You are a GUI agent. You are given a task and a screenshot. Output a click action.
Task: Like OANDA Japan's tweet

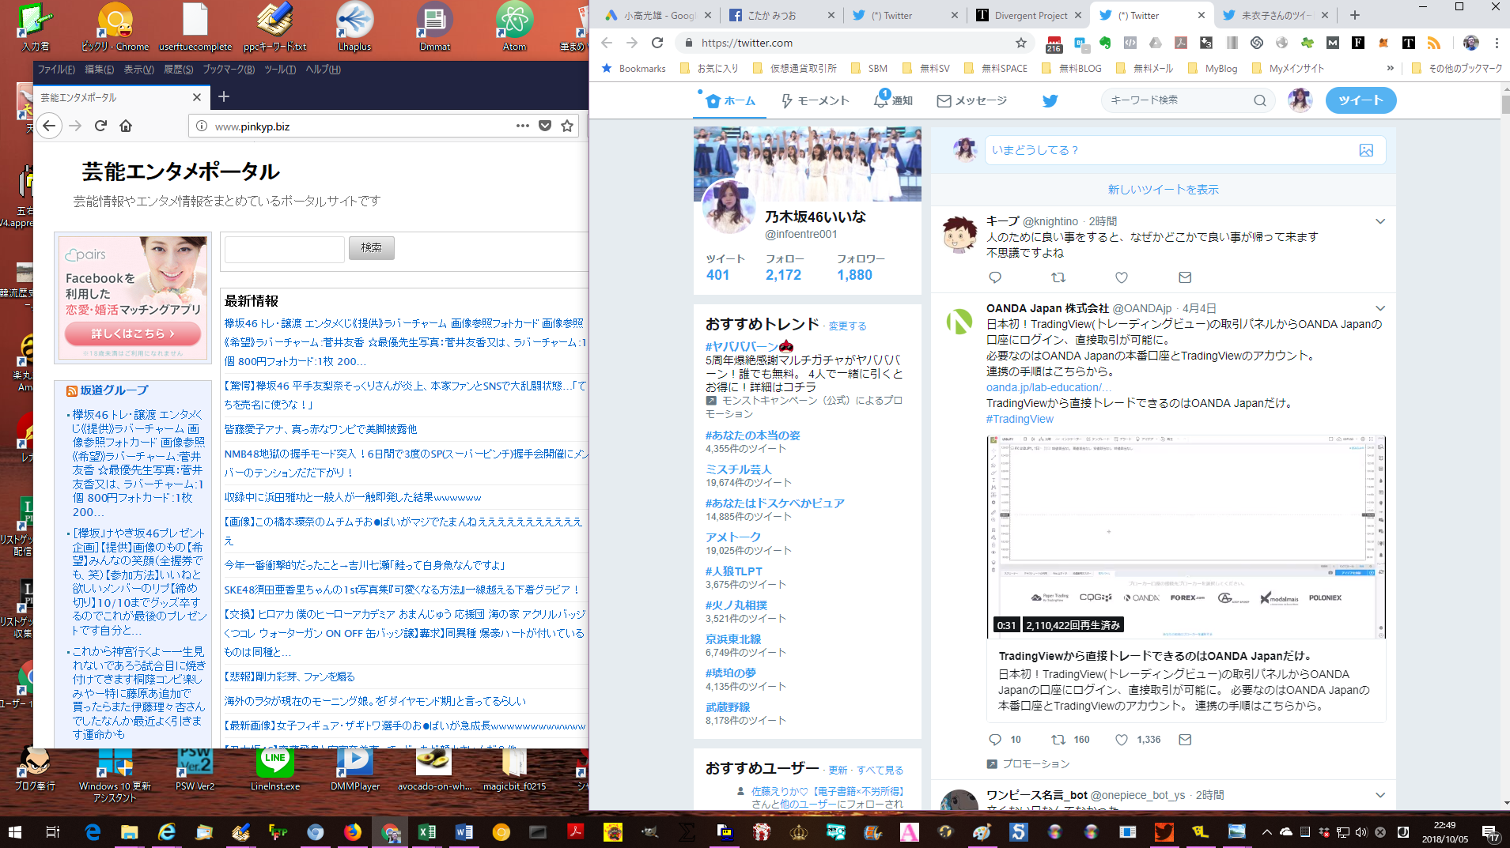pos(1121,740)
